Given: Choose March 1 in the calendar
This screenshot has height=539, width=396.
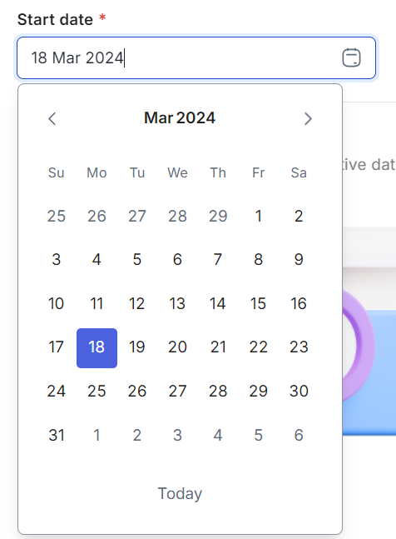Looking at the screenshot, I should [259, 217].
